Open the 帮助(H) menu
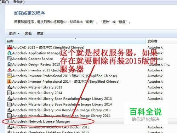The height and width of the screenshot is (133, 177). click(x=19, y=2)
